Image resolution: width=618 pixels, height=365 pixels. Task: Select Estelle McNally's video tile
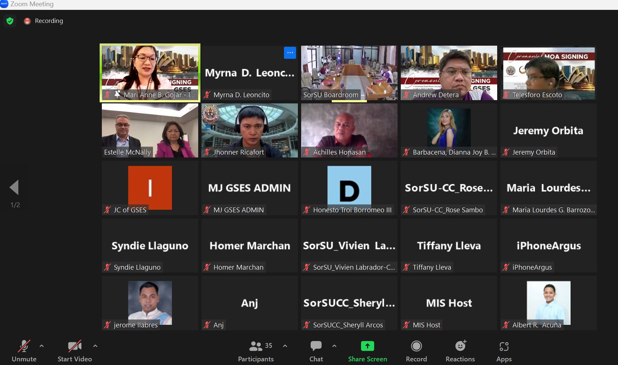point(150,130)
